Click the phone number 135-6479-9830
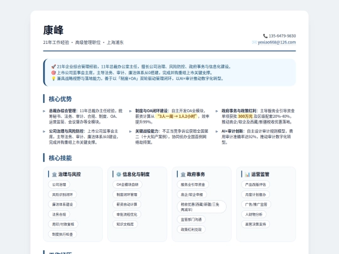This screenshot has width=339, height=254. 282,36
